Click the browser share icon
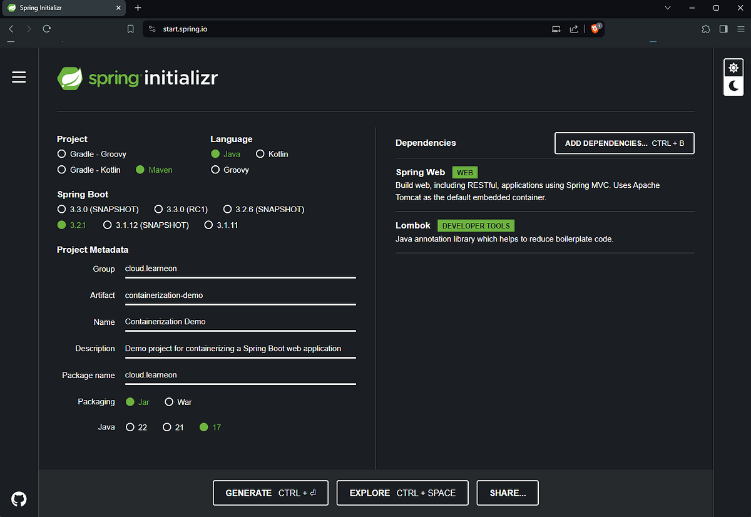 (574, 29)
